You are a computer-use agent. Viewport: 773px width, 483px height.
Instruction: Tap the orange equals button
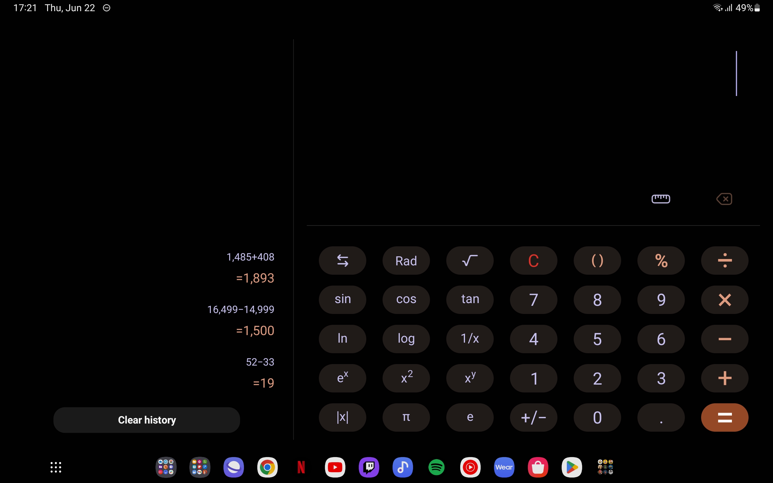[x=724, y=417]
